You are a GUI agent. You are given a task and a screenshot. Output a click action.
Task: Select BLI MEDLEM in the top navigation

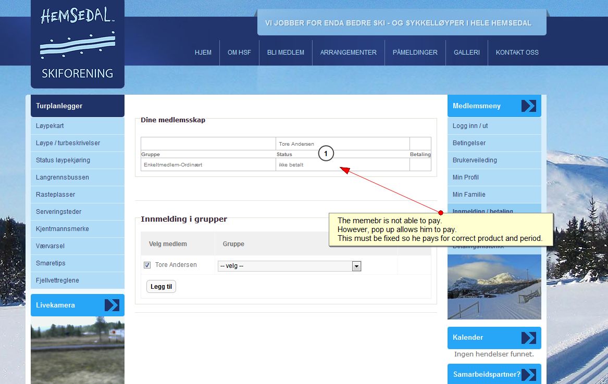pos(286,52)
